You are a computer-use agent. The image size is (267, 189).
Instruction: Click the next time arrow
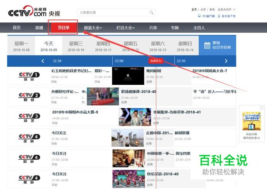[x=226, y=61]
